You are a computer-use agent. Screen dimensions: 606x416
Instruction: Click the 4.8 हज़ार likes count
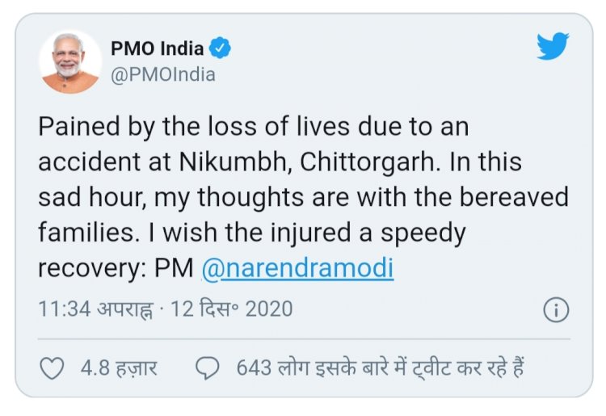tap(119, 368)
